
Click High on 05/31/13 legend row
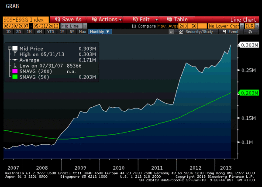tap(54, 54)
